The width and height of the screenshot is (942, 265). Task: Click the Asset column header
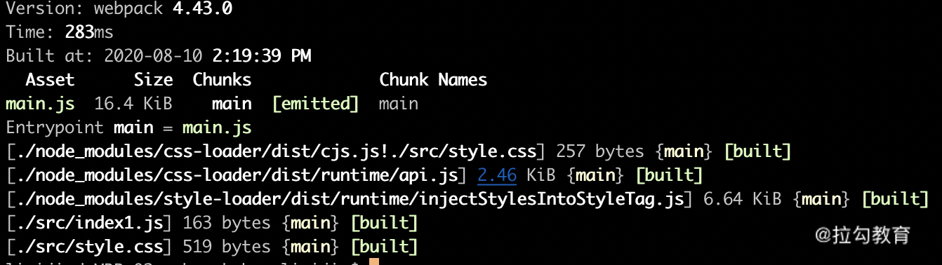click(x=50, y=80)
